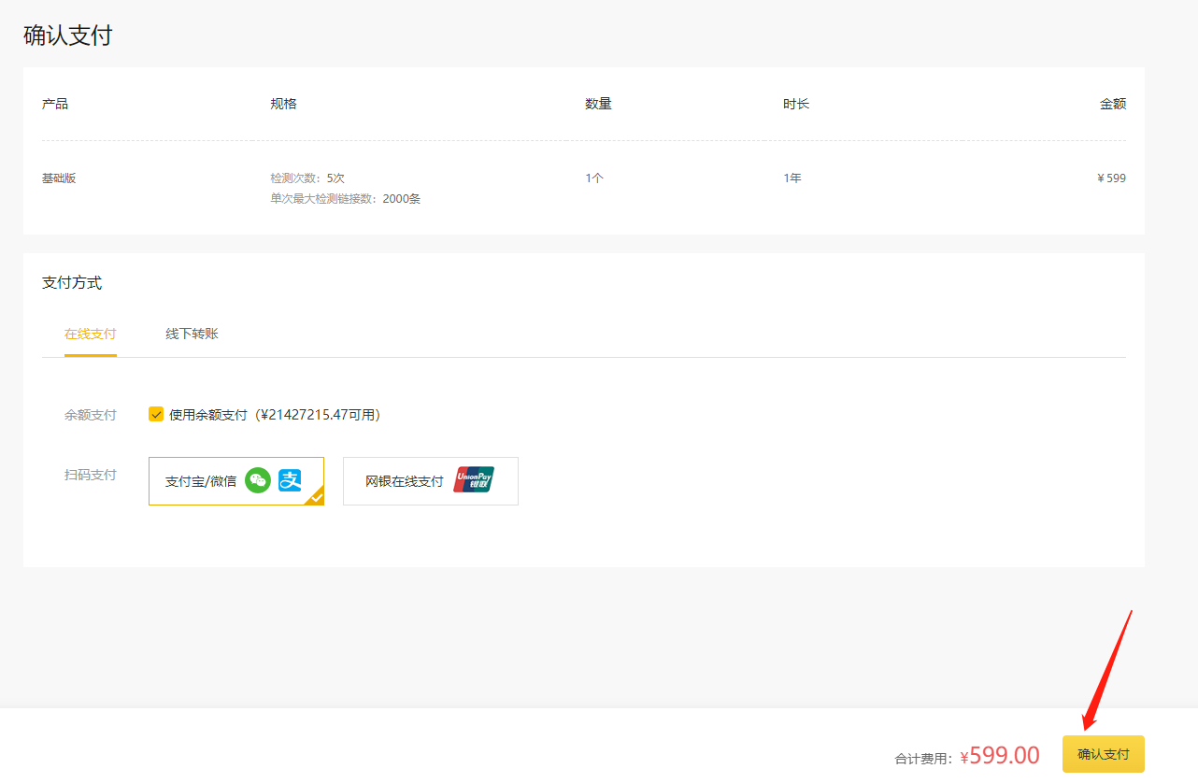The width and height of the screenshot is (1198, 783).
Task: Click the 检测次数 5次 spec text
Action: [307, 178]
